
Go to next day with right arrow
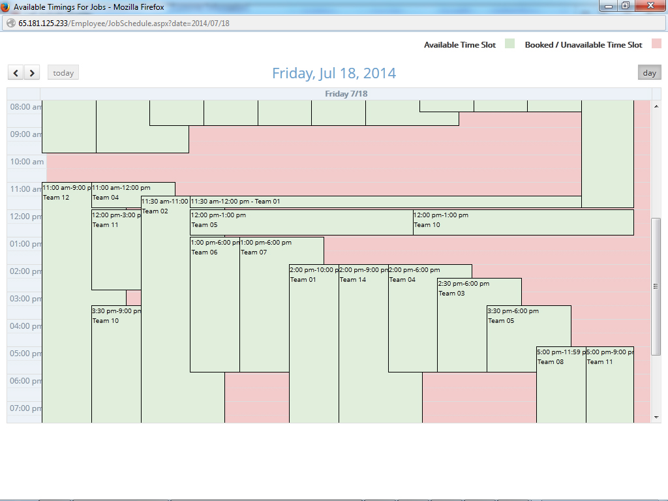point(32,72)
